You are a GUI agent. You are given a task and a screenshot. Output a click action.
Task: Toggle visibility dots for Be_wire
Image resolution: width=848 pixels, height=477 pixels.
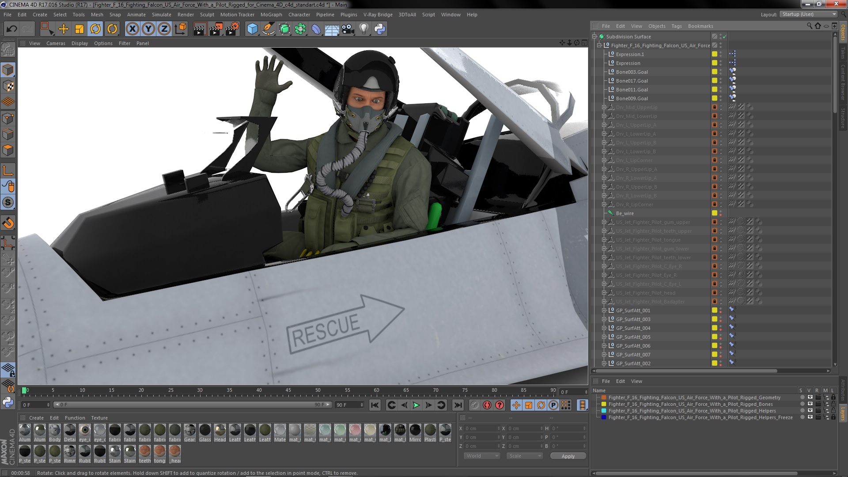pyautogui.click(x=721, y=213)
